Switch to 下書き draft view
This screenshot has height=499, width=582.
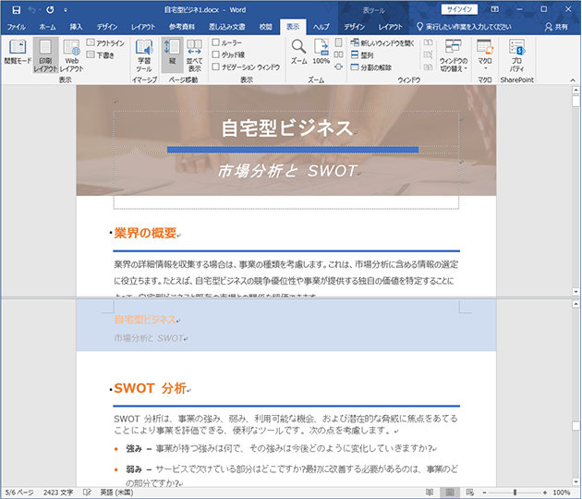pyautogui.click(x=101, y=55)
